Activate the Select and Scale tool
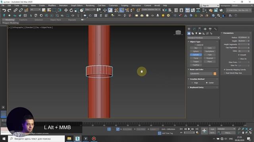Image resolution: width=254 pixels, height=142 pixels. tap(77, 10)
